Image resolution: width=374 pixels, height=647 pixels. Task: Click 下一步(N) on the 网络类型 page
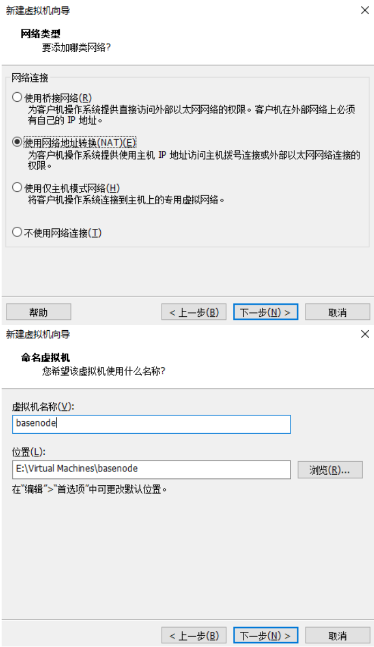pos(266,312)
